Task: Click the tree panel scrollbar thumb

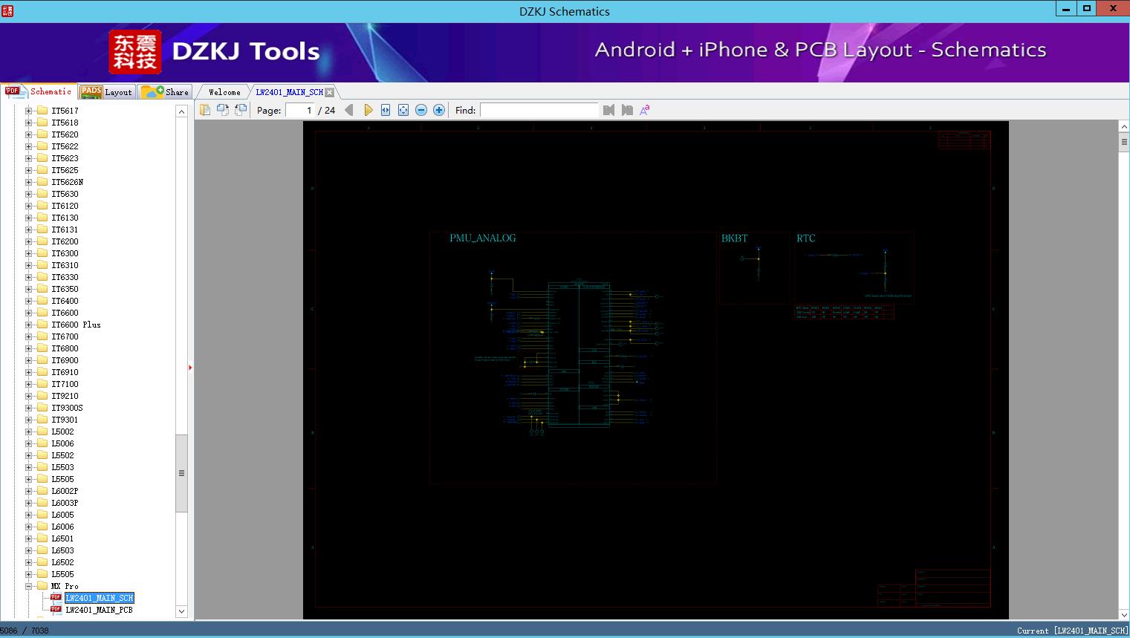Action: pos(181,473)
